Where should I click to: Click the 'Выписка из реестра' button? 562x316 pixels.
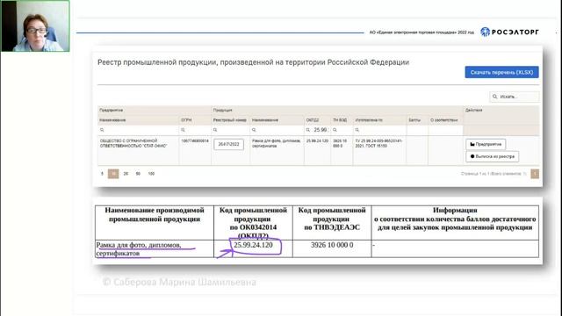coord(492,156)
